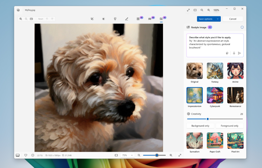The image size is (262, 168).
Task: Click zoom out magnifier left of the bottom slider
Action: pyautogui.click(x=139, y=155)
